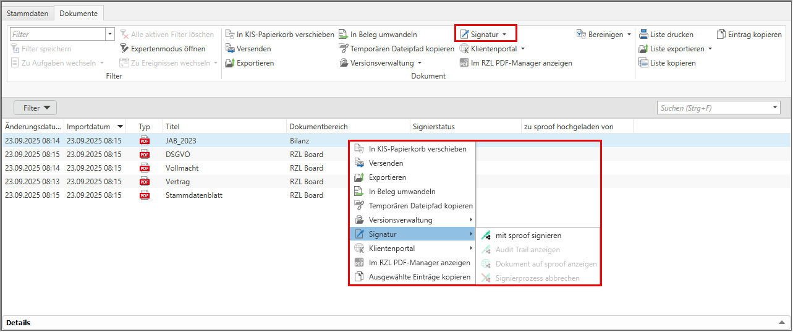Click the Versenden icon in the ribbon

pyautogui.click(x=230, y=49)
